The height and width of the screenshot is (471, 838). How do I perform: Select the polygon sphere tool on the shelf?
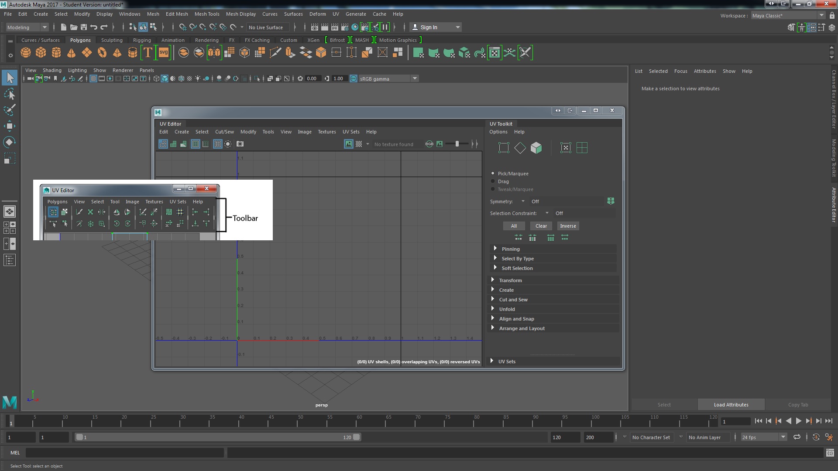pos(25,52)
